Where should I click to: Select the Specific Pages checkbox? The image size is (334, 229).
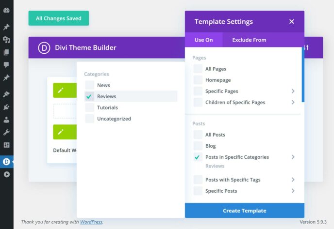click(198, 91)
